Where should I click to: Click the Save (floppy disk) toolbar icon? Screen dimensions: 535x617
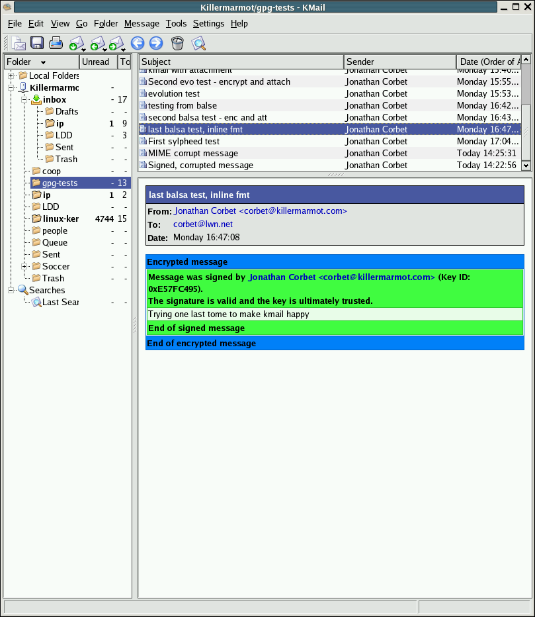pos(37,43)
